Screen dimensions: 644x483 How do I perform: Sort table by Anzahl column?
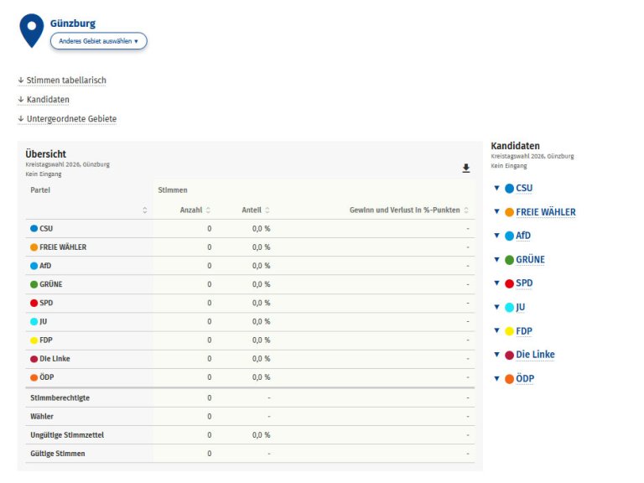coord(208,210)
